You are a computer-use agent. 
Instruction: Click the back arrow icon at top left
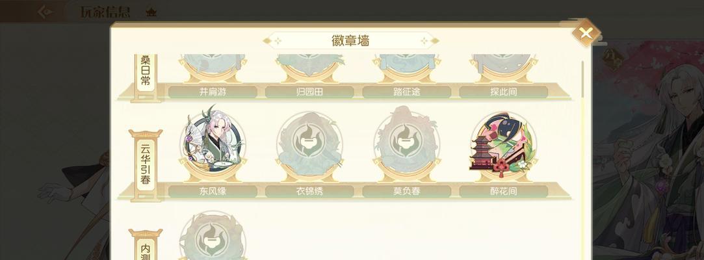(x=46, y=12)
